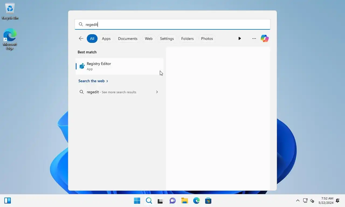Screen dimensions: 345x207
Task: Open File Explorer on the taskbar
Action: coord(184,201)
